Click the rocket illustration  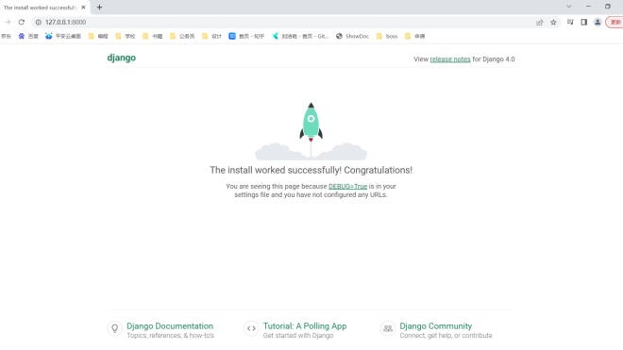tap(311, 131)
